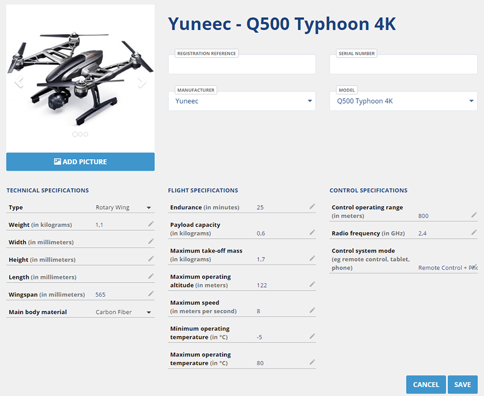Viewport: 484px width, 396px height.
Task: Click the Control operating range value 800
Action: pyautogui.click(x=423, y=216)
